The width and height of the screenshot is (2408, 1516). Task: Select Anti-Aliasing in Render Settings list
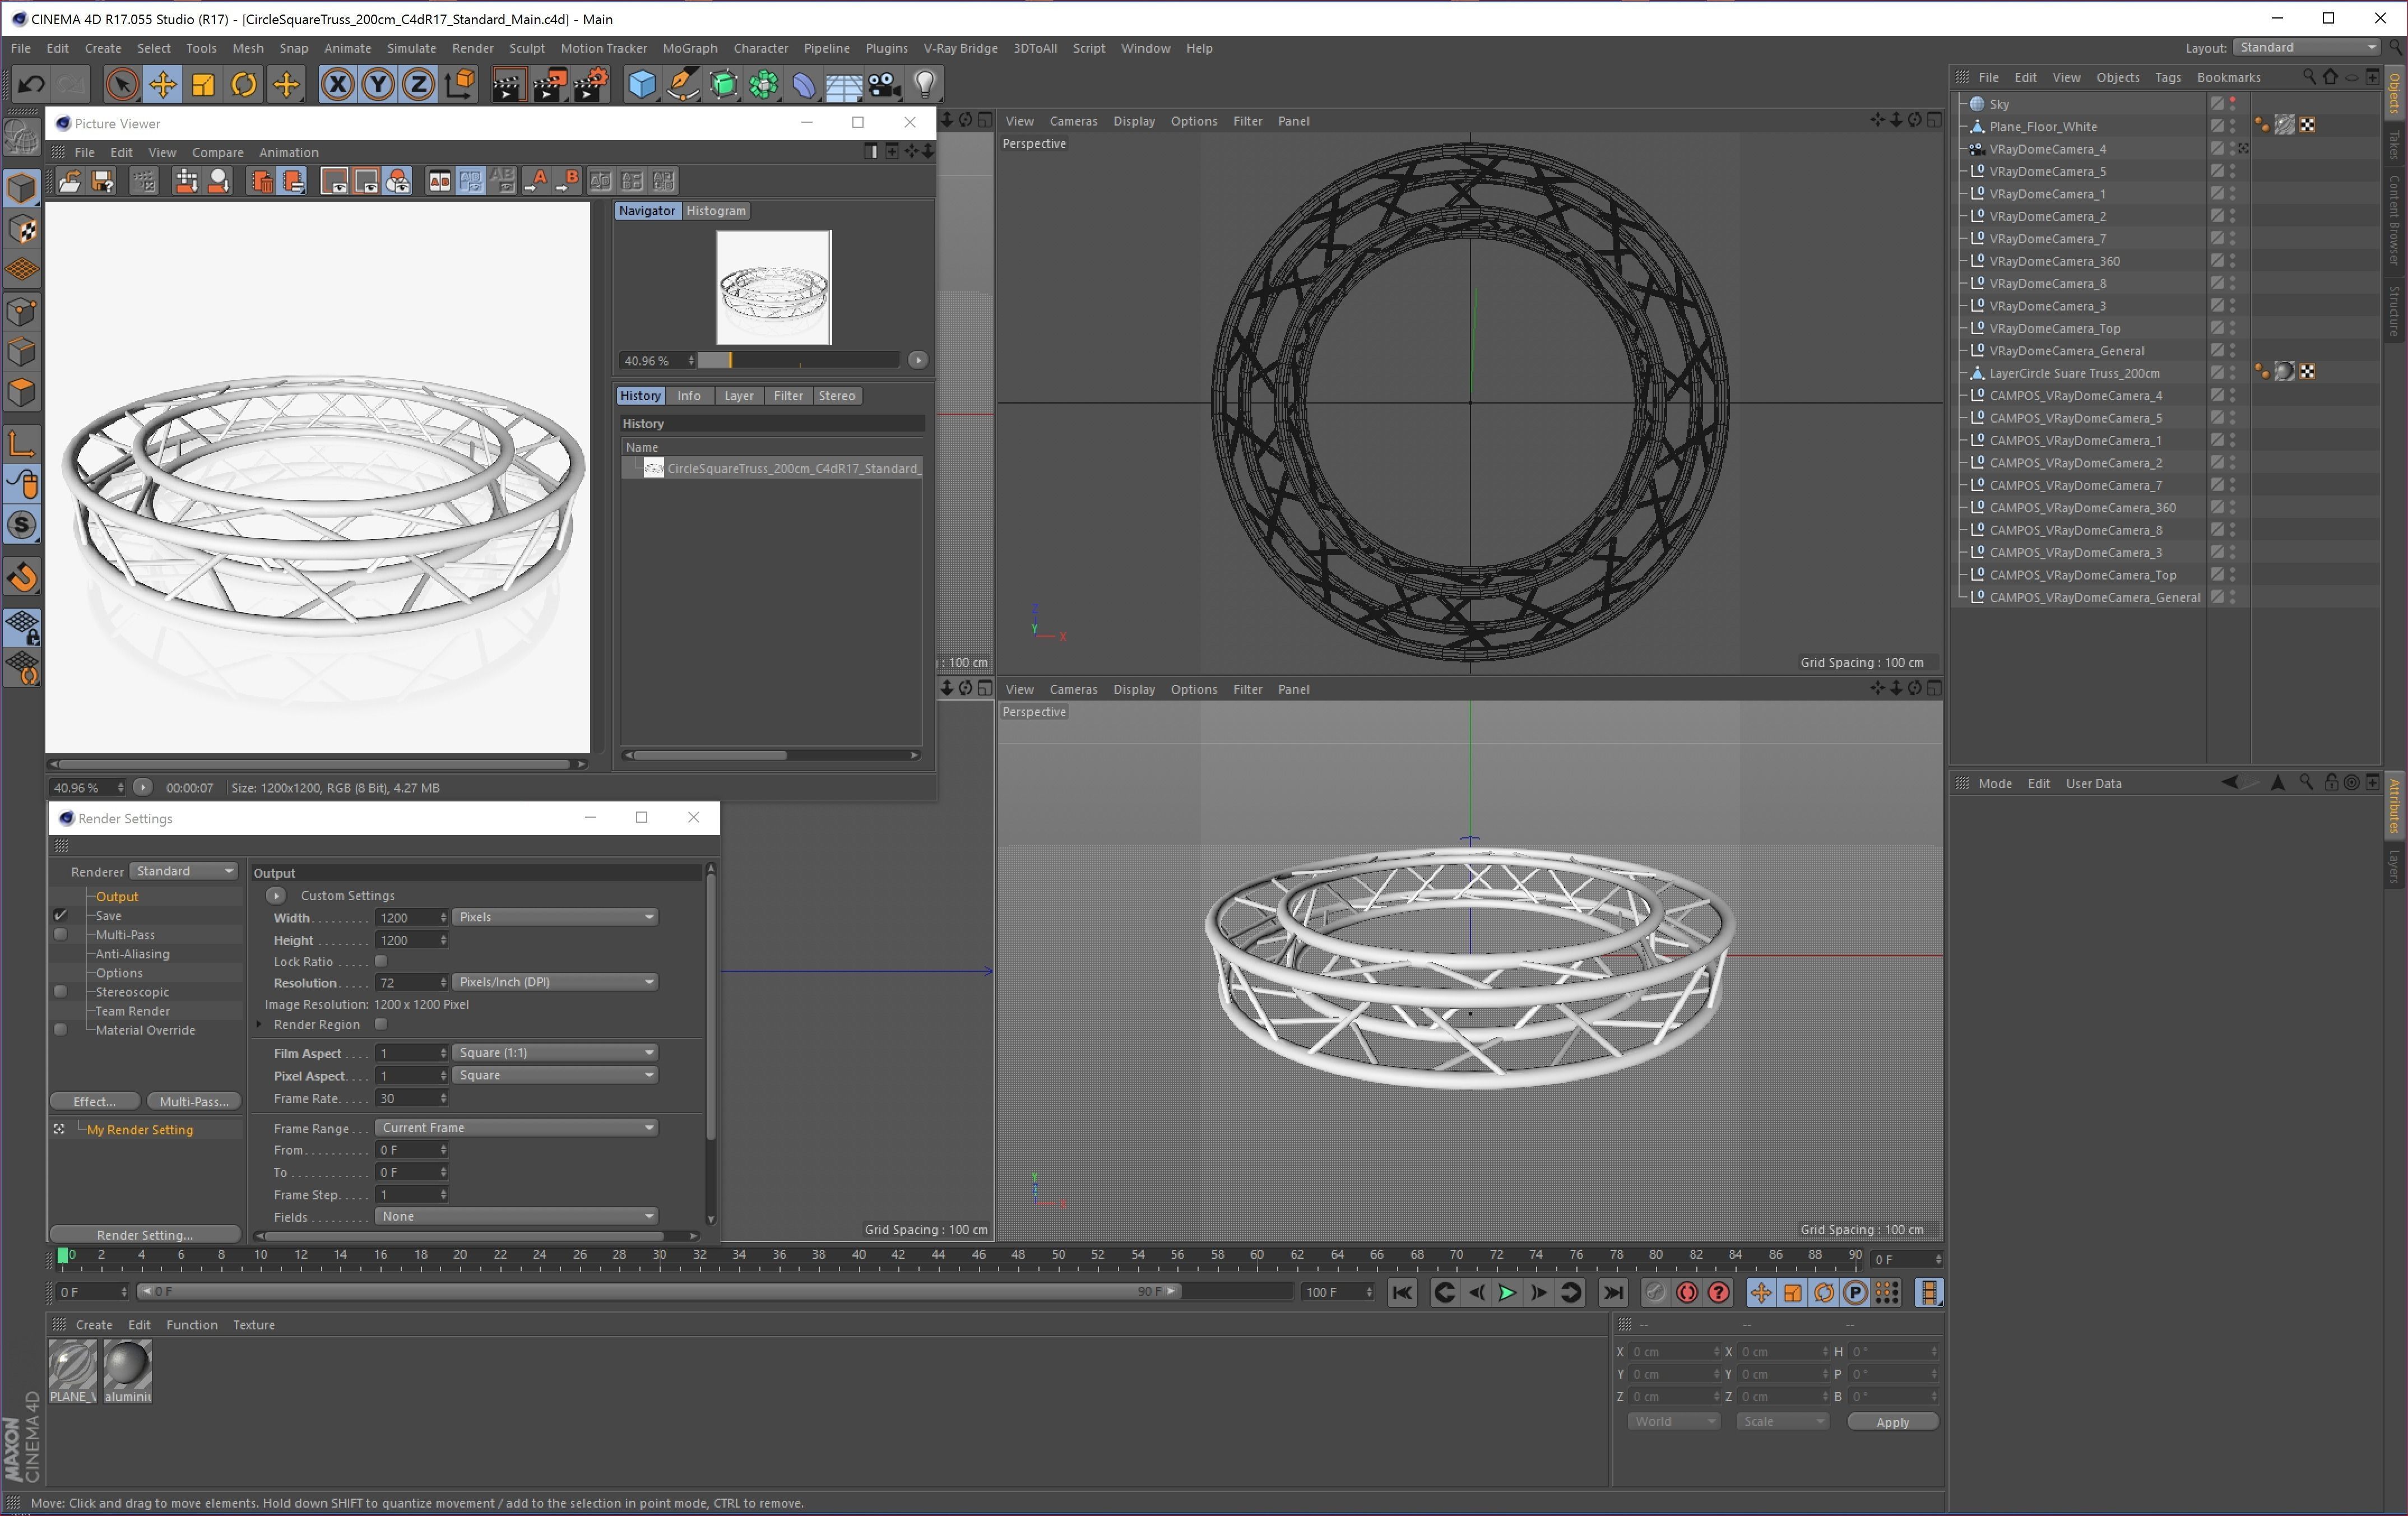133,953
